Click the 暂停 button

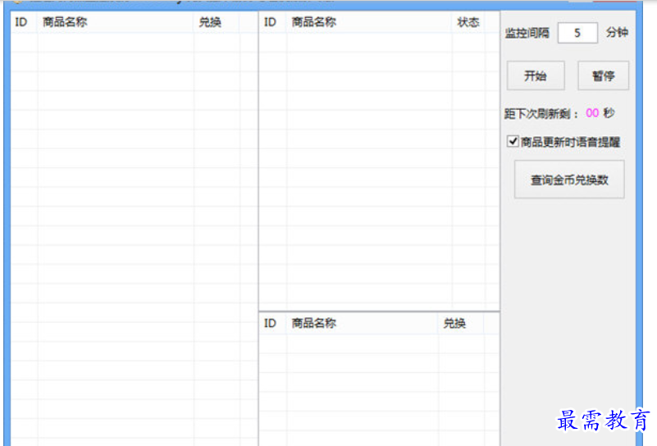pyautogui.click(x=603, y=75)
